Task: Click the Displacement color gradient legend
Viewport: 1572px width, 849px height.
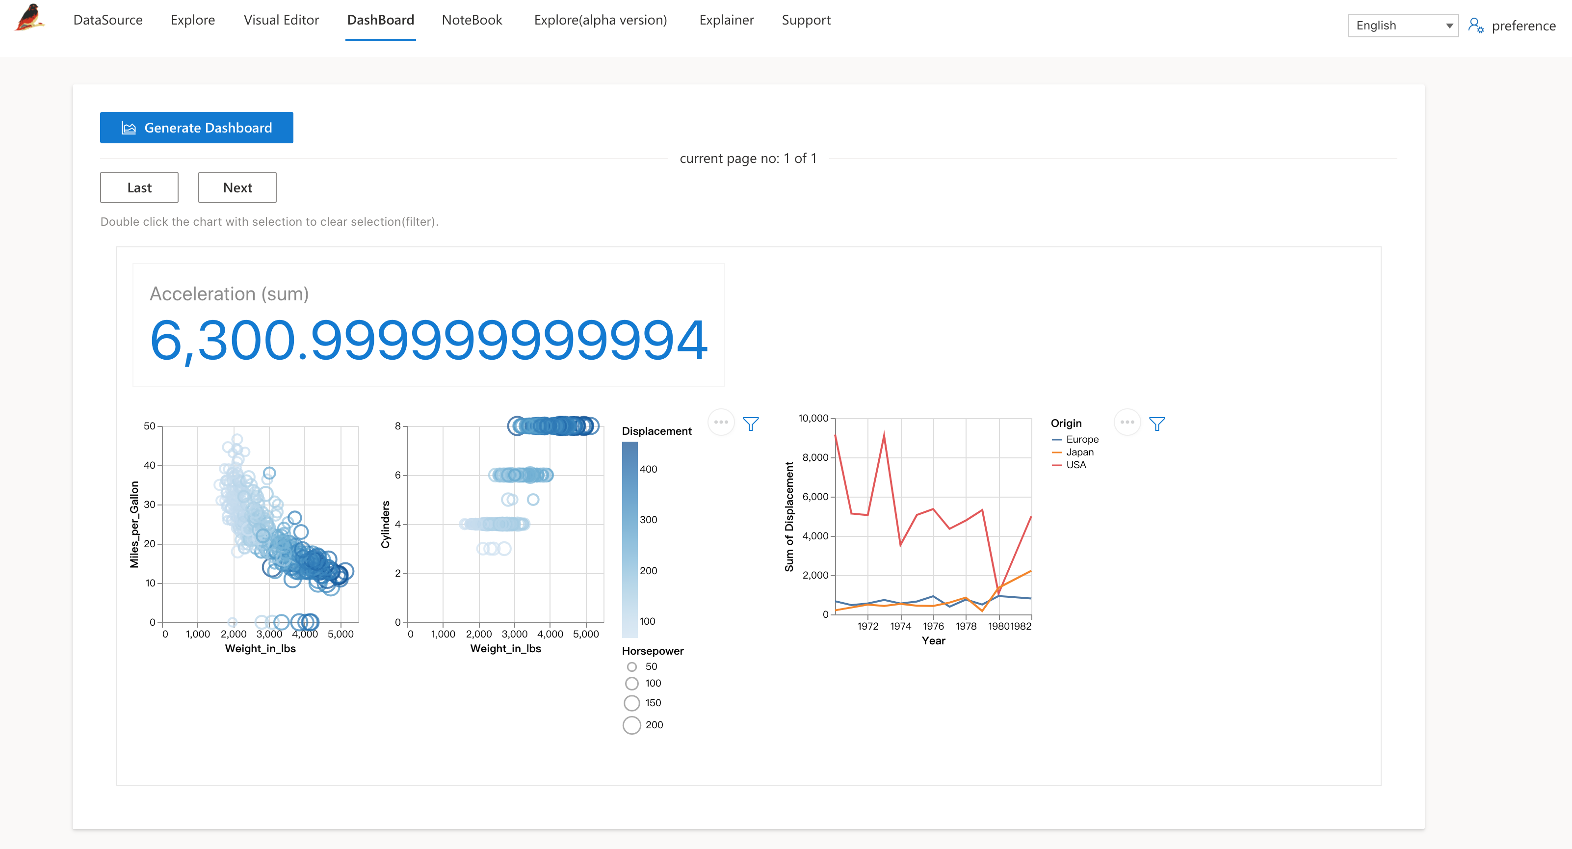Action: (x=630, y=539)
